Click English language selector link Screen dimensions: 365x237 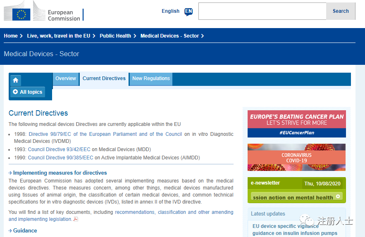tap(170, 11)
